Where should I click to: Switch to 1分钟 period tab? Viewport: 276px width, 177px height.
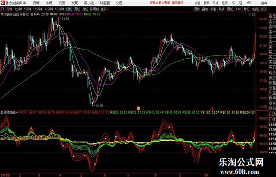[18, 9]
